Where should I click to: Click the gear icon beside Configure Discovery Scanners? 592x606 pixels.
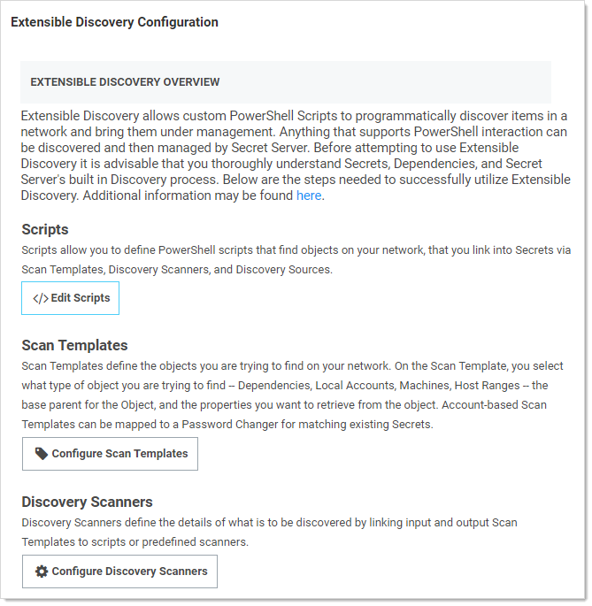pos(42,571)
